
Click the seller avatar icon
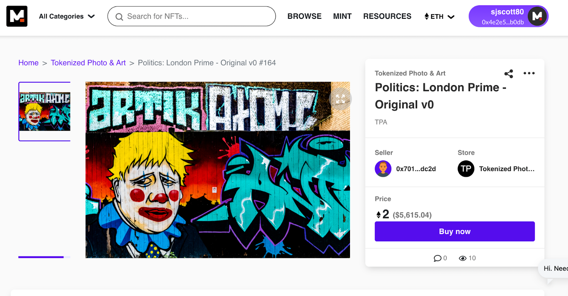coord(383,169)
